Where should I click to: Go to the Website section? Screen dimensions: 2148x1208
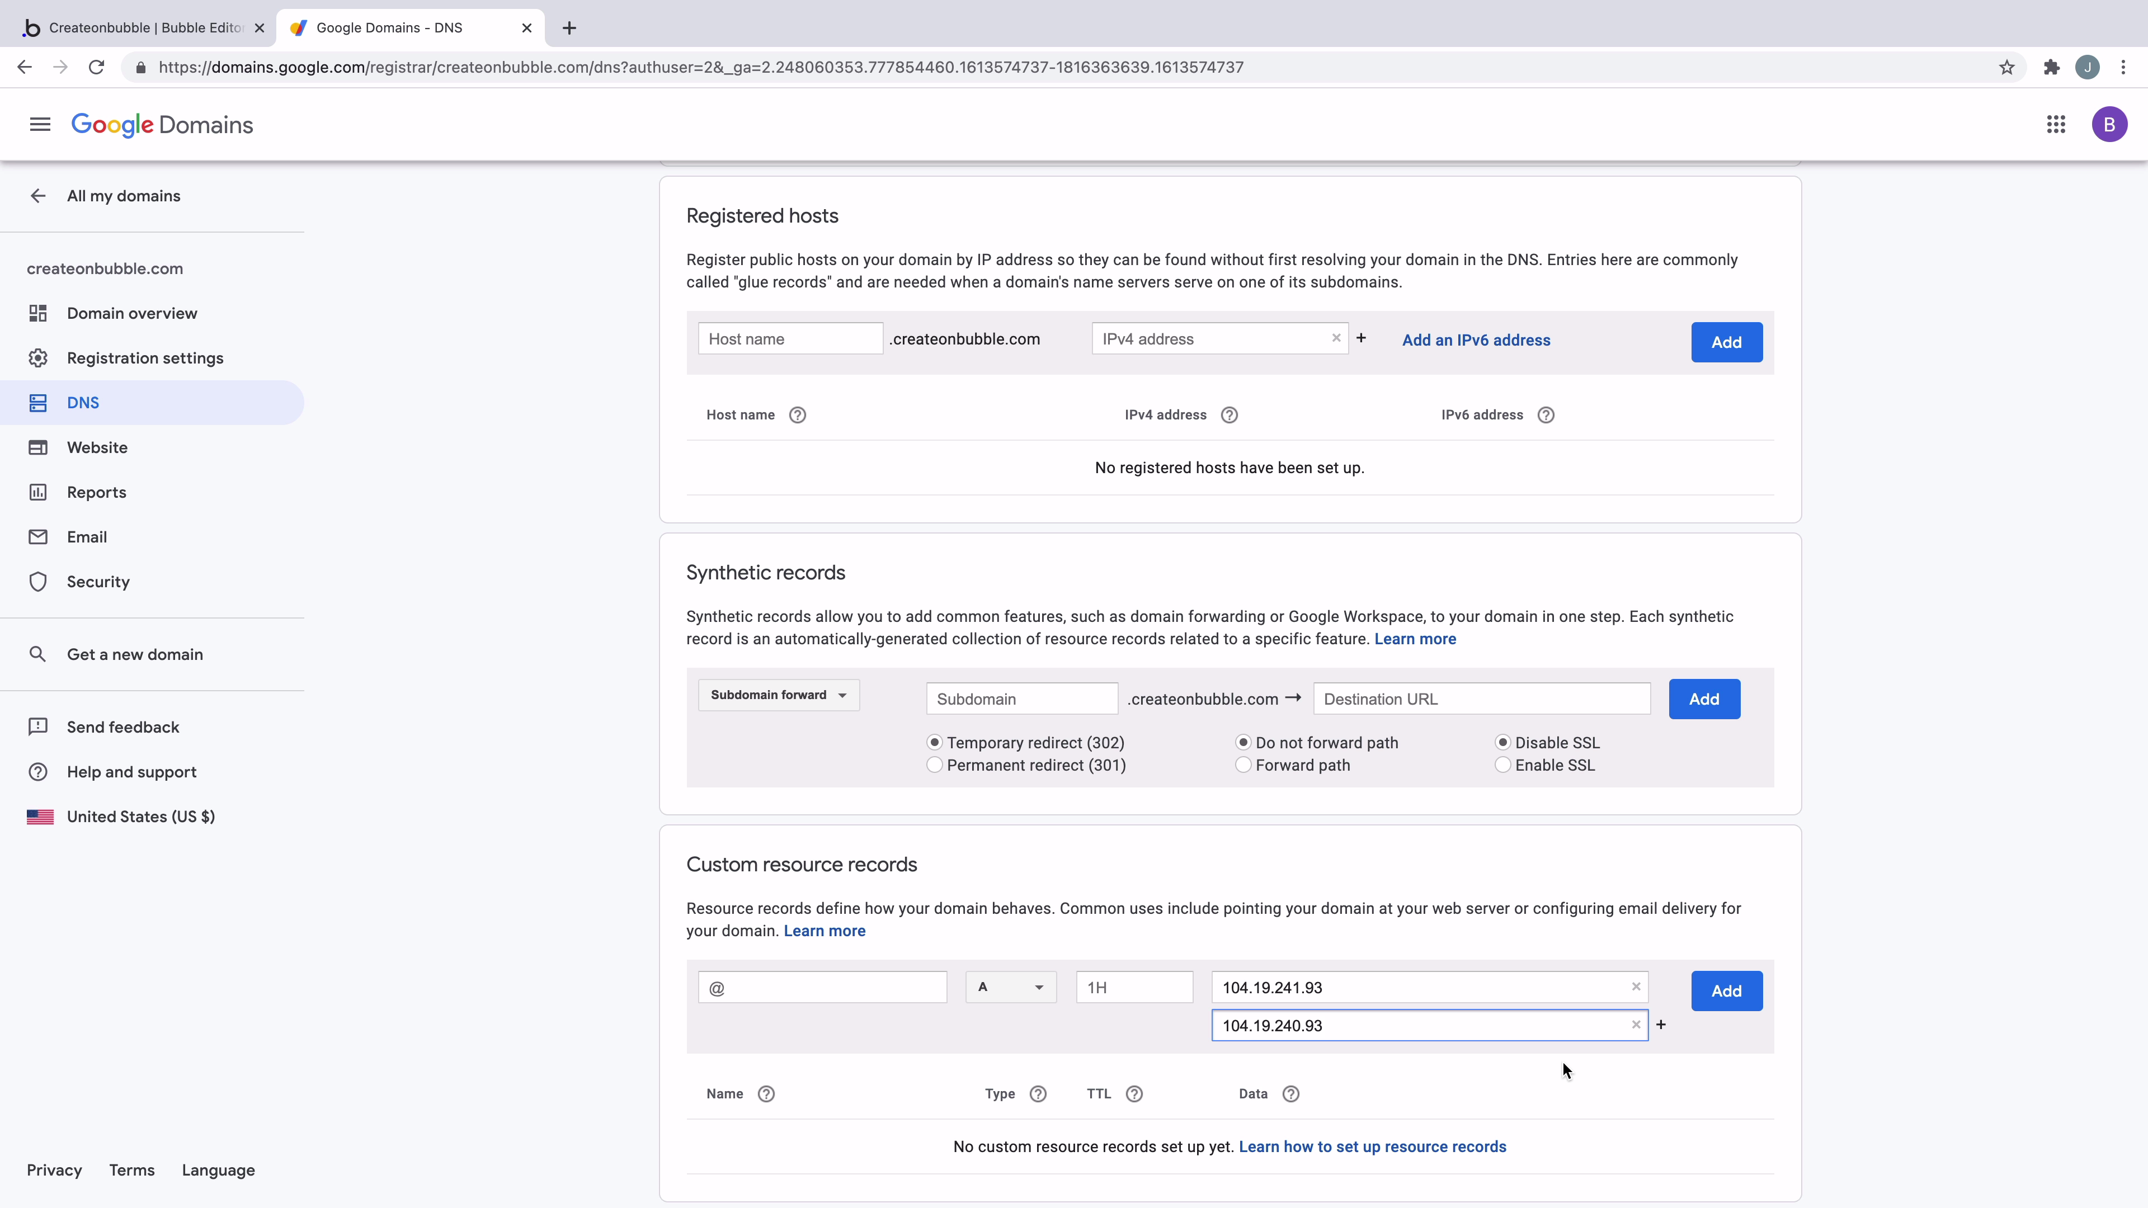(97, 447)
